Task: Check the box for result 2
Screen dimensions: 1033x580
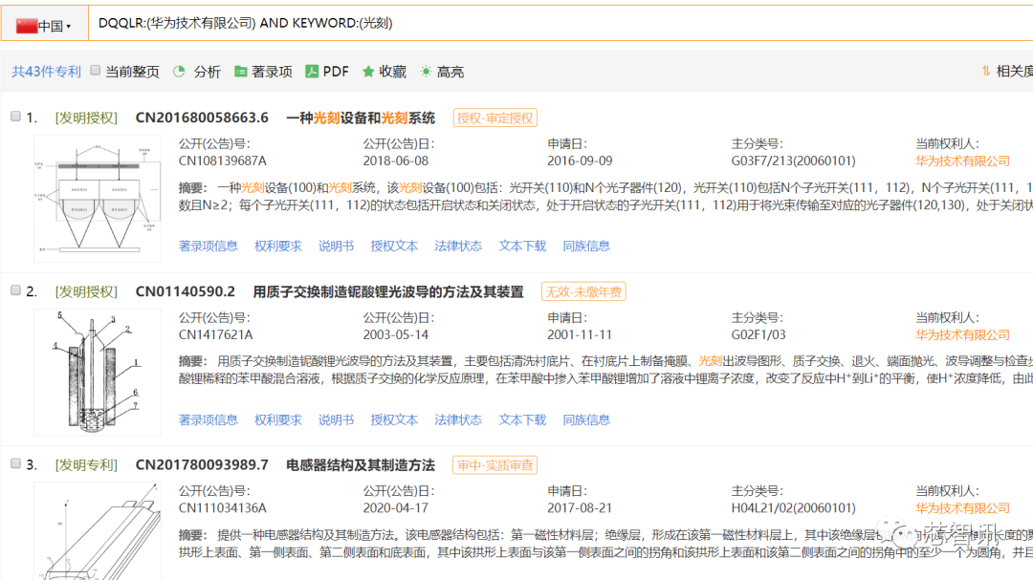Action: 16,290
